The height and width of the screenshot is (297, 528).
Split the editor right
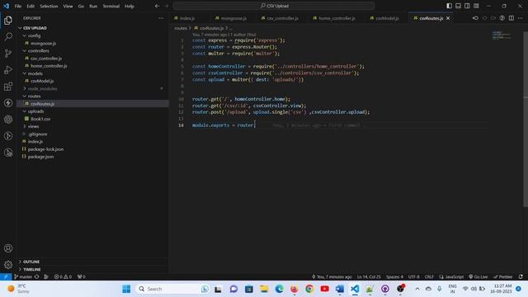[511, 18]
